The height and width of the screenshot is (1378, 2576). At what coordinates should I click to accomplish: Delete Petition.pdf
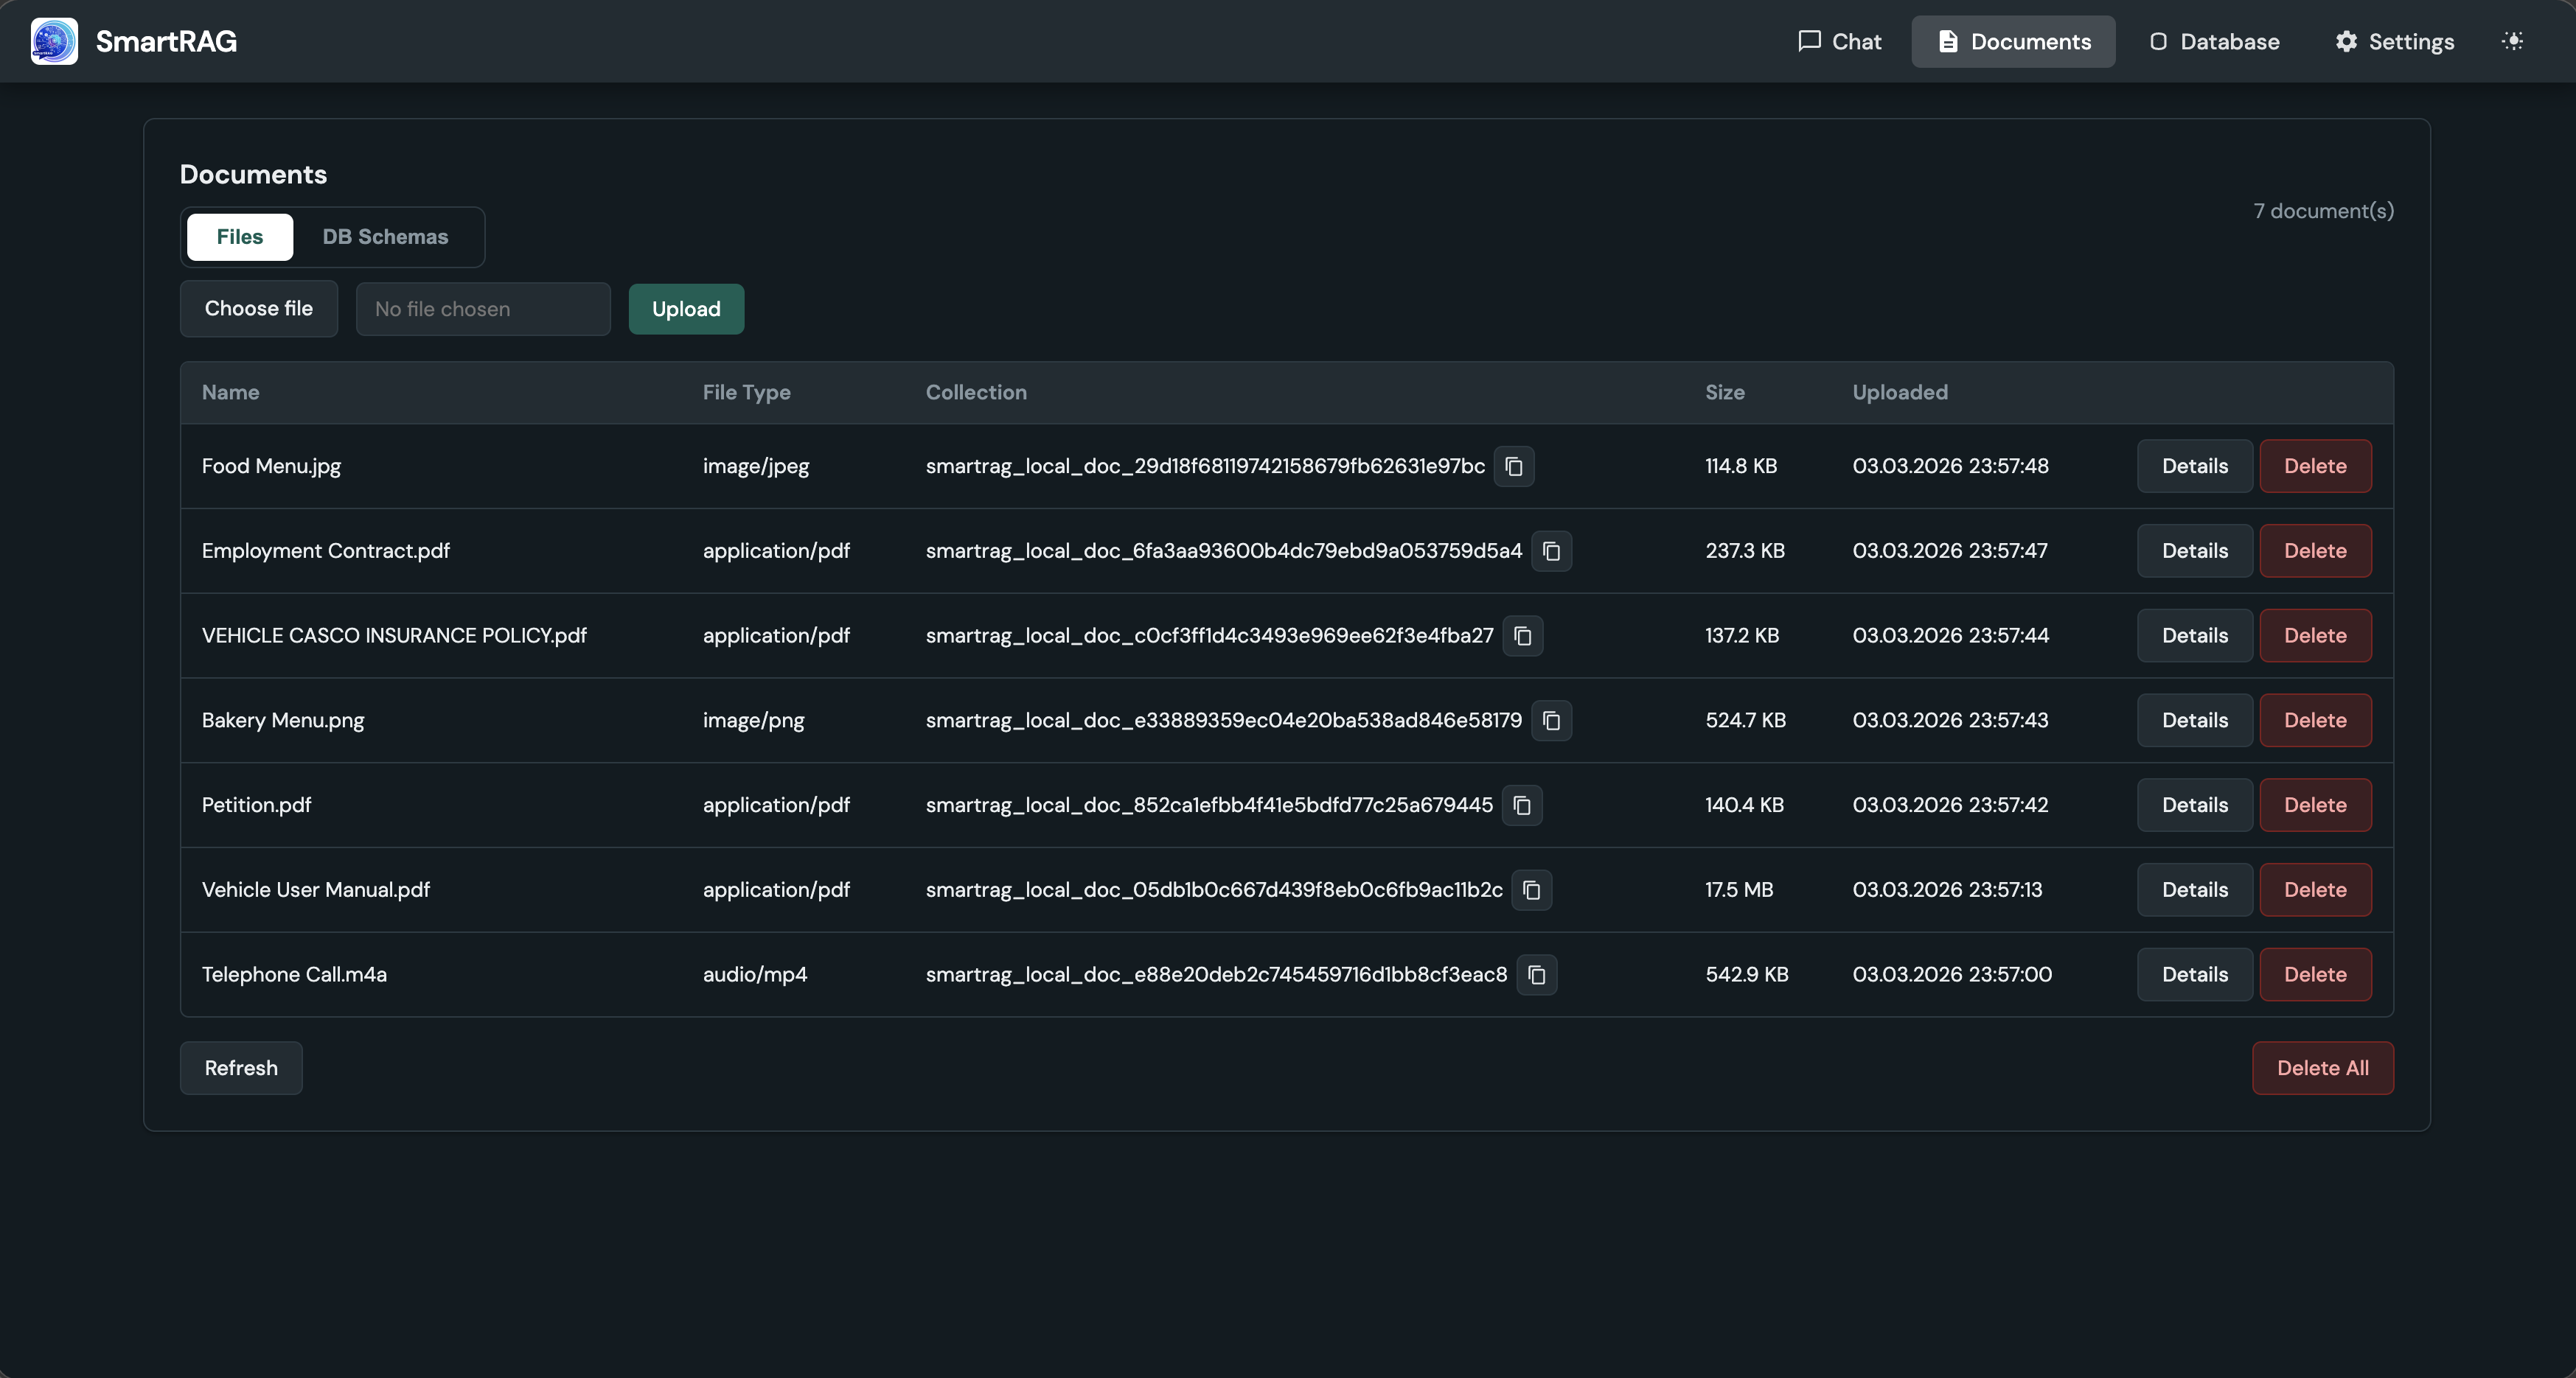pyautogui.click(x=2315, y=805)
